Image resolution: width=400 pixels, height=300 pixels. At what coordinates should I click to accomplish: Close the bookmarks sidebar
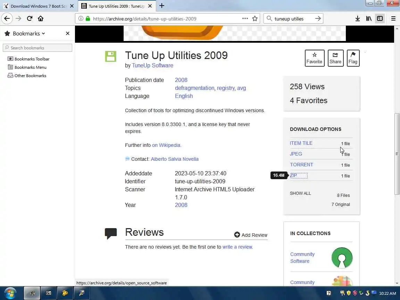[68, 33]
